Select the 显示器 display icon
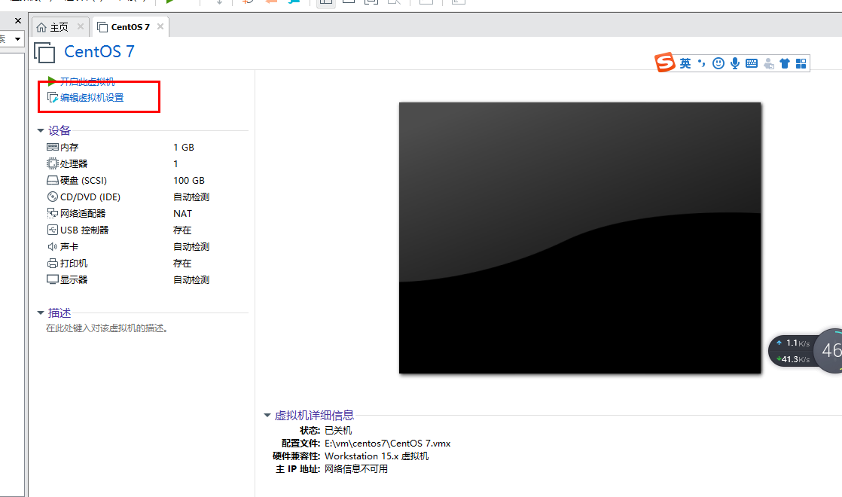Image resolution: width=842 pixels, height=497 pixels. pos(53,279)
